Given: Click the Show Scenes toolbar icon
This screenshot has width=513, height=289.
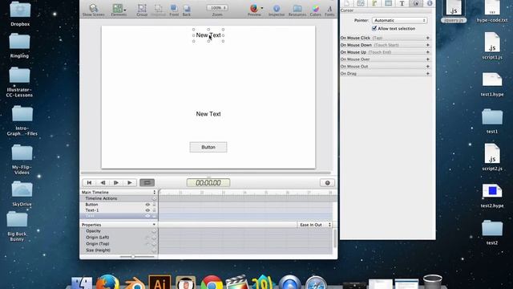Looking at the screenshot, I should coord(94,10).
